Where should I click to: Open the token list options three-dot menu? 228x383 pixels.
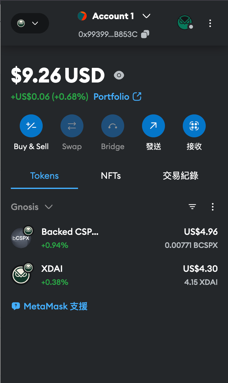[213, 207]
